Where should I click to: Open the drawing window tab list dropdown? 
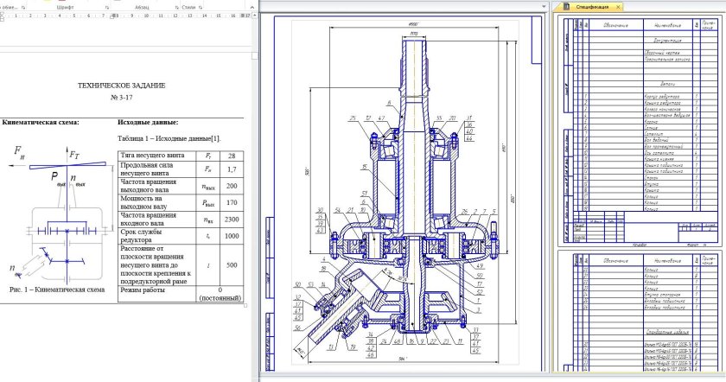544,7
